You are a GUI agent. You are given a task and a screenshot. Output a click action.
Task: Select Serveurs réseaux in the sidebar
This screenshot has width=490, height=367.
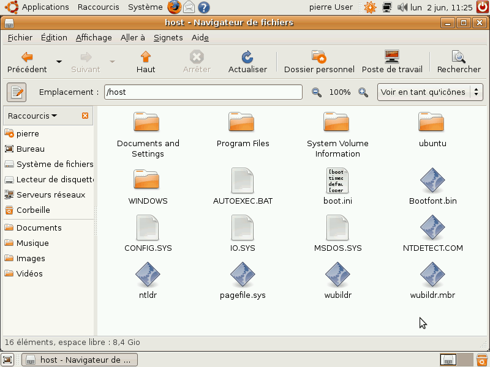[48, 195]
